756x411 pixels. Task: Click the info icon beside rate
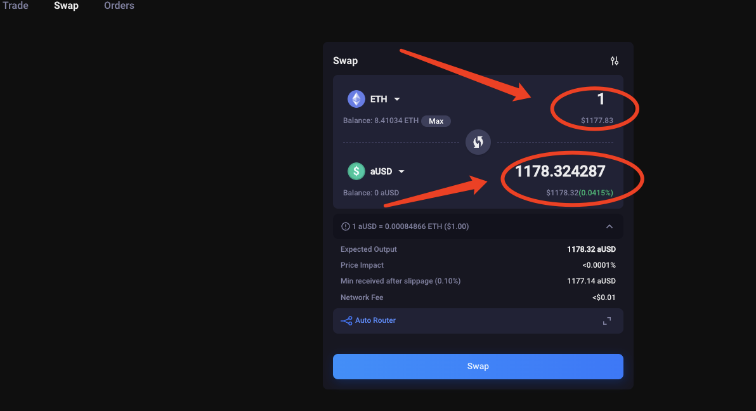click(346, 226)
